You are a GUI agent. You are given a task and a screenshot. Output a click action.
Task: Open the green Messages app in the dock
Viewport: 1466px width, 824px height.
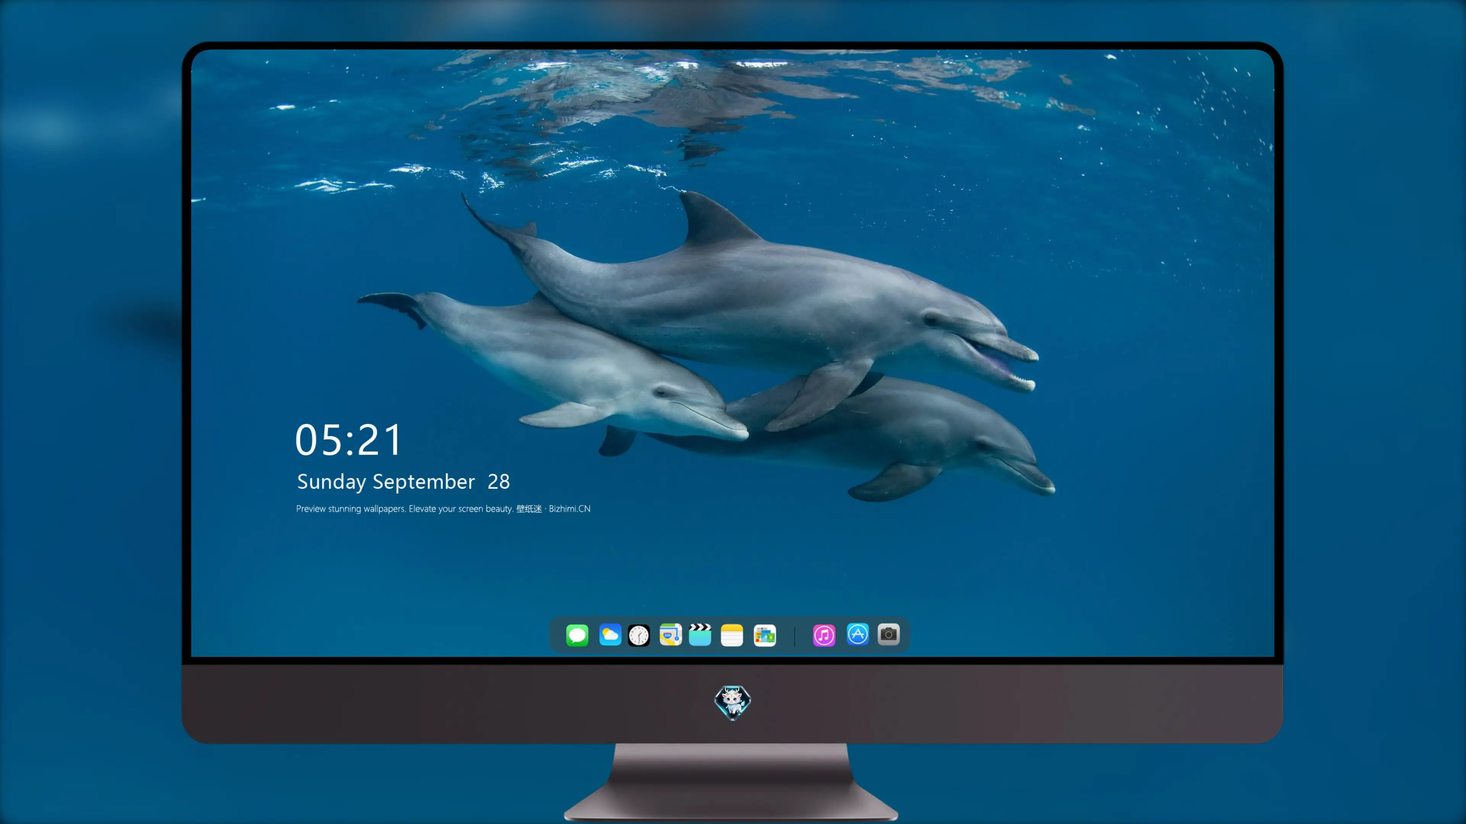(577, 635)
